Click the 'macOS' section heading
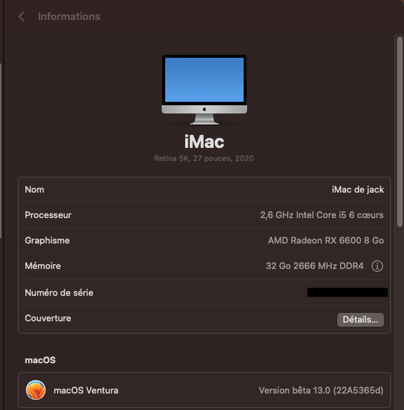404x410 pixels. 40,360
